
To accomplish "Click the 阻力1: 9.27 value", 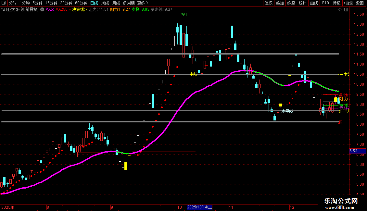I will [x=120, y=10].
